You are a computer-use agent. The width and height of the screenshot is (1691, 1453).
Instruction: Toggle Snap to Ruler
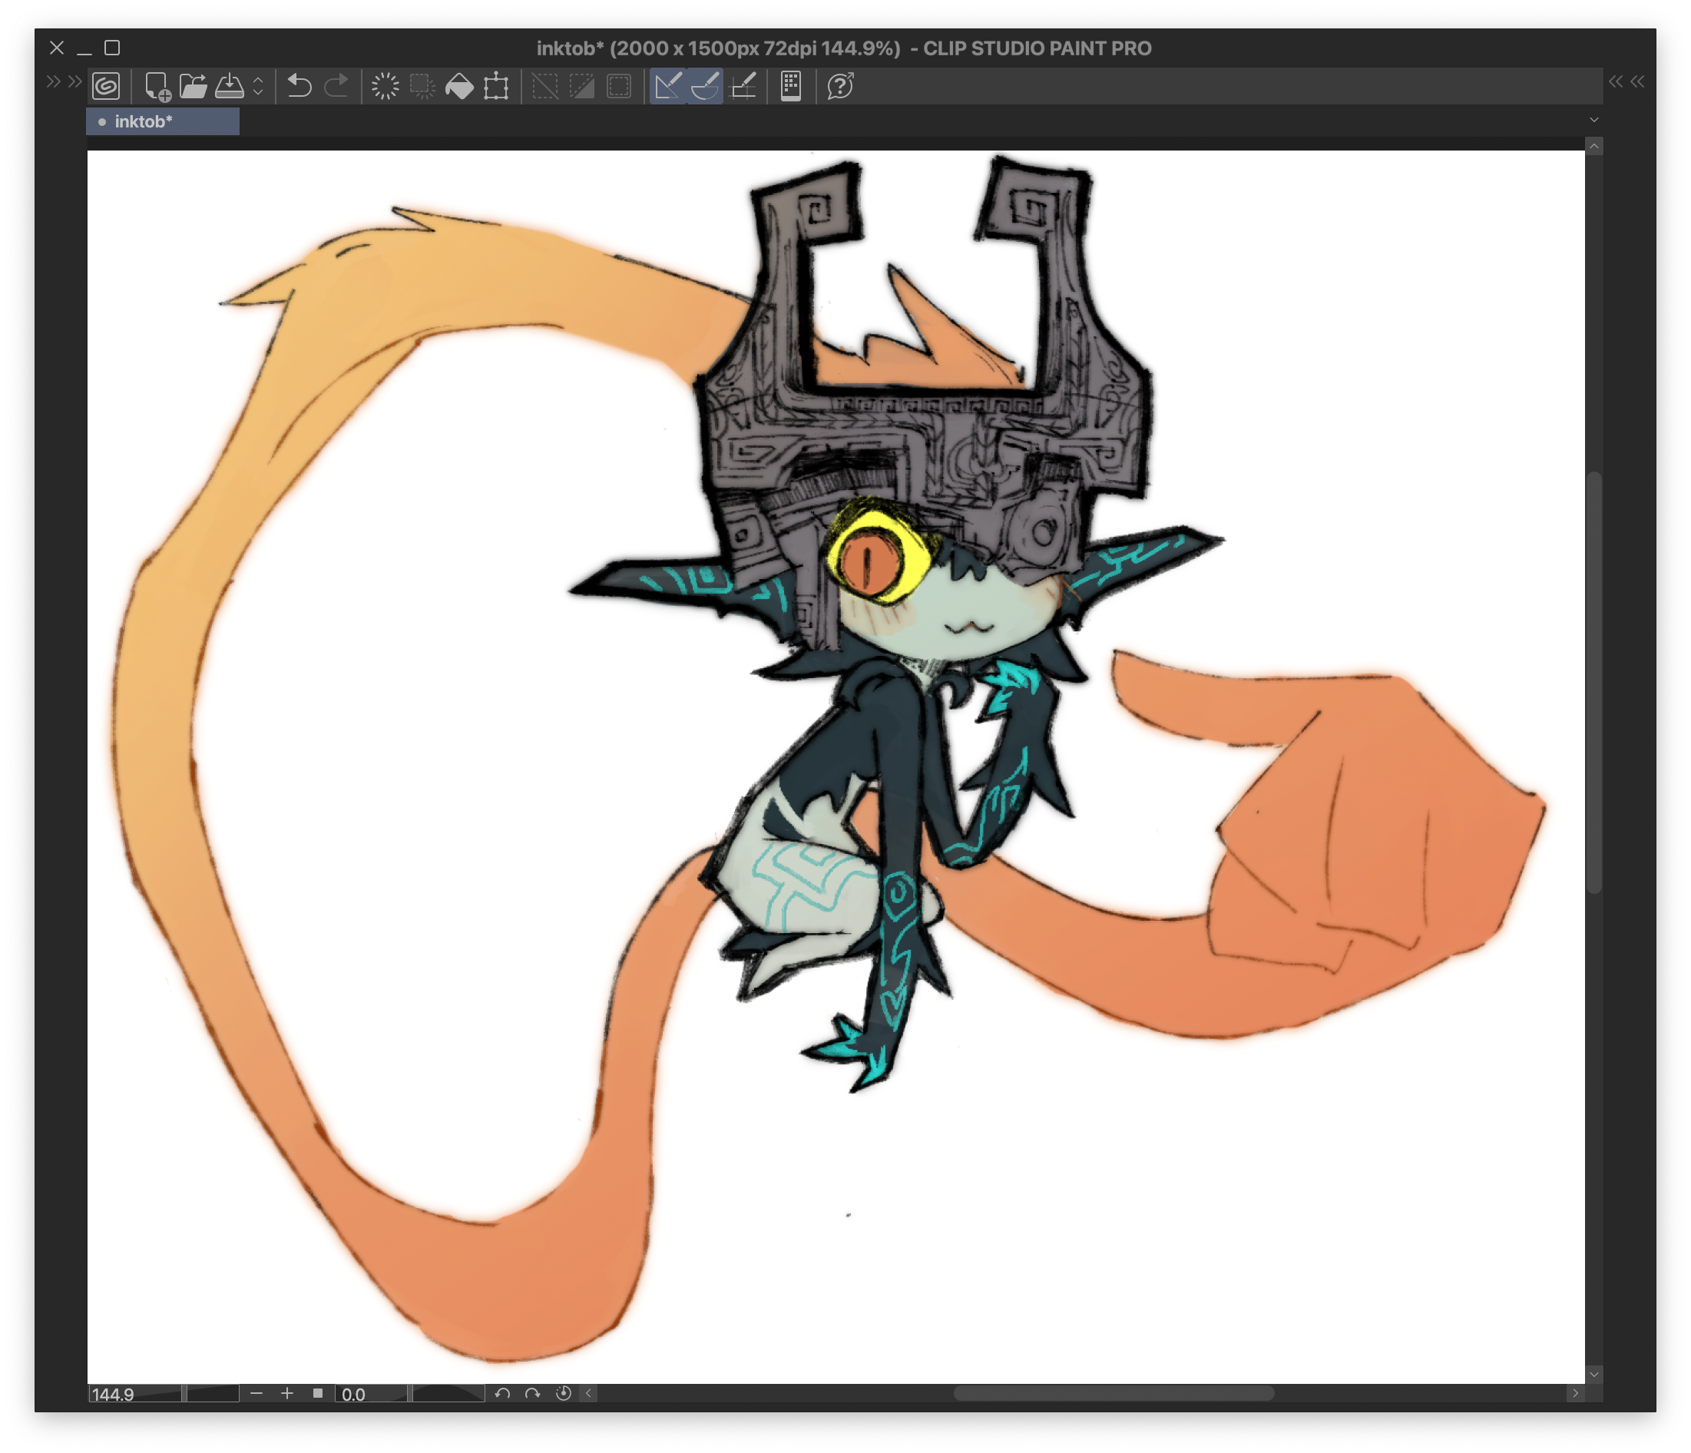[x=667, y=86]
